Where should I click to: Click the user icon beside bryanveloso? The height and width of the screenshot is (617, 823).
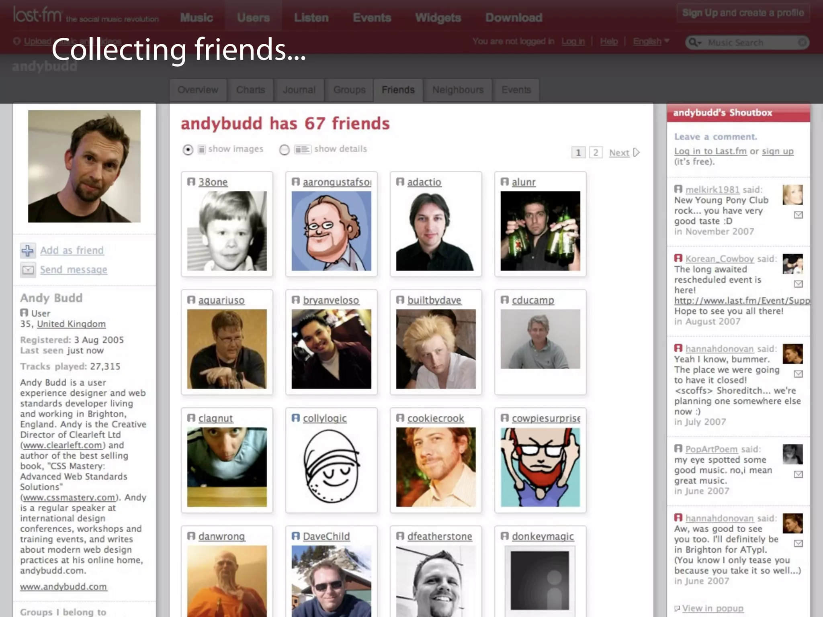tap(296, 300)
